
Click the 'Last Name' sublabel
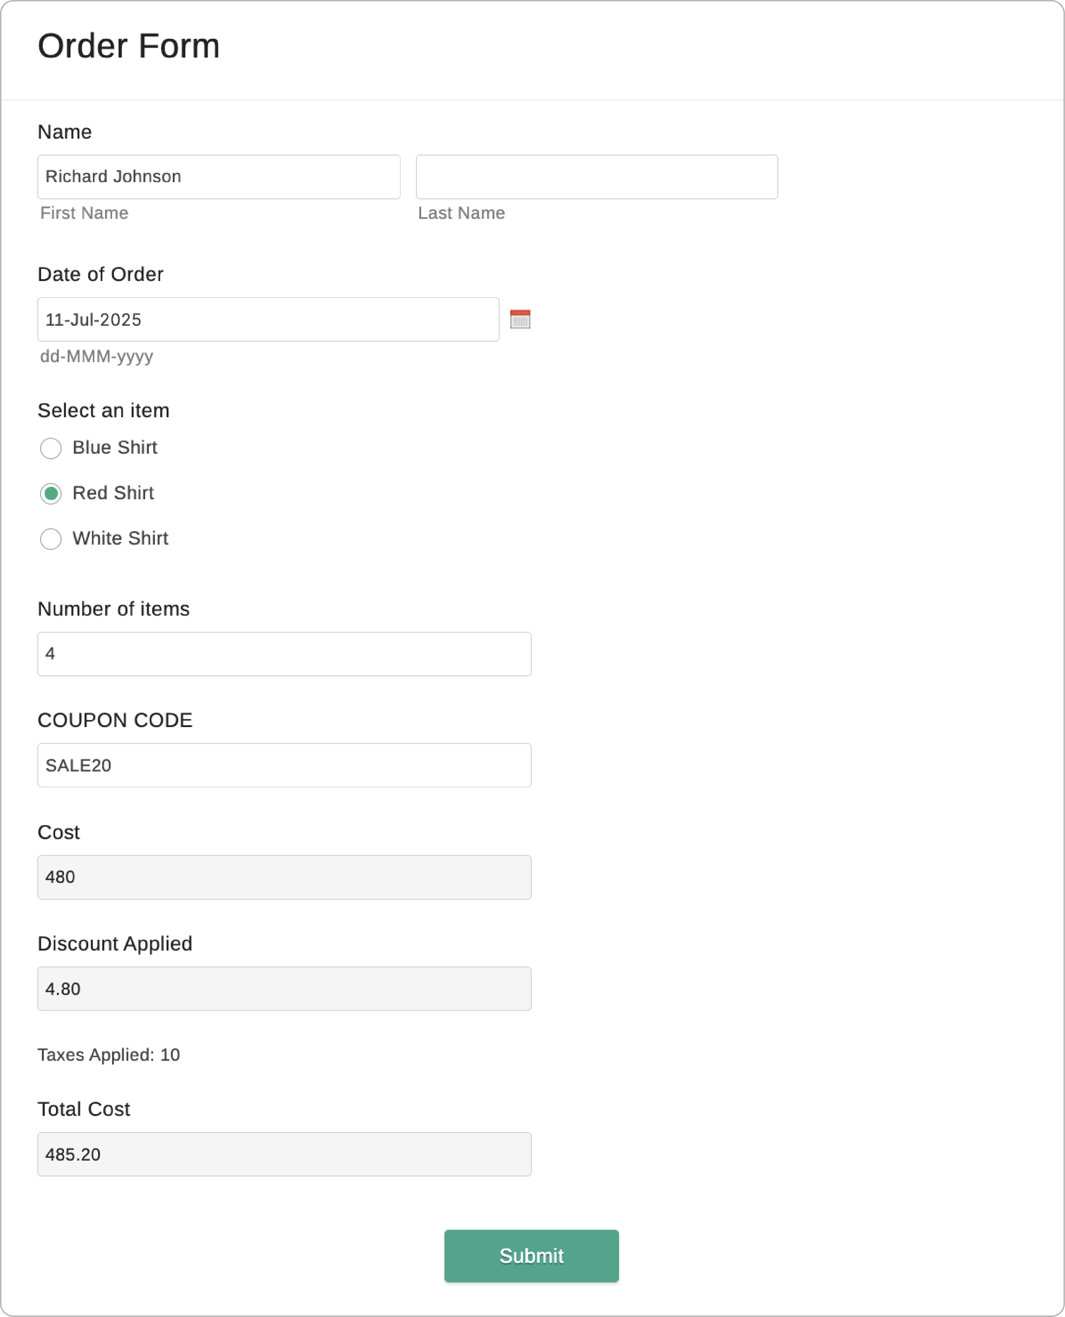(461, 213)
